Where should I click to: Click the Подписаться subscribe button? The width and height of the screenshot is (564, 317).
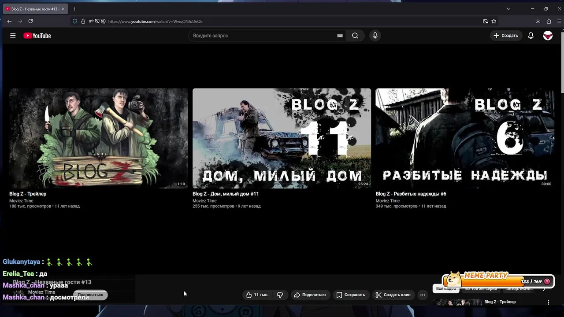(90, 295)
